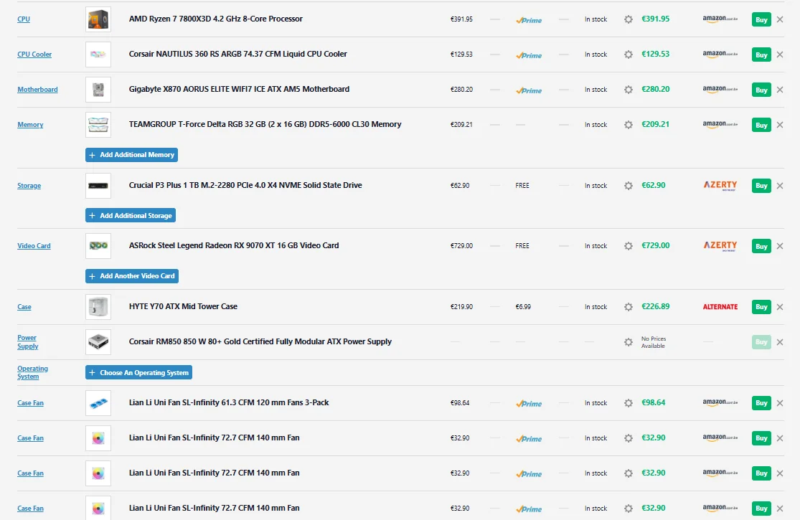Screen dimensions: 800x520
Task: Click the €226.89 HYTE case total price
Action: 655,306
